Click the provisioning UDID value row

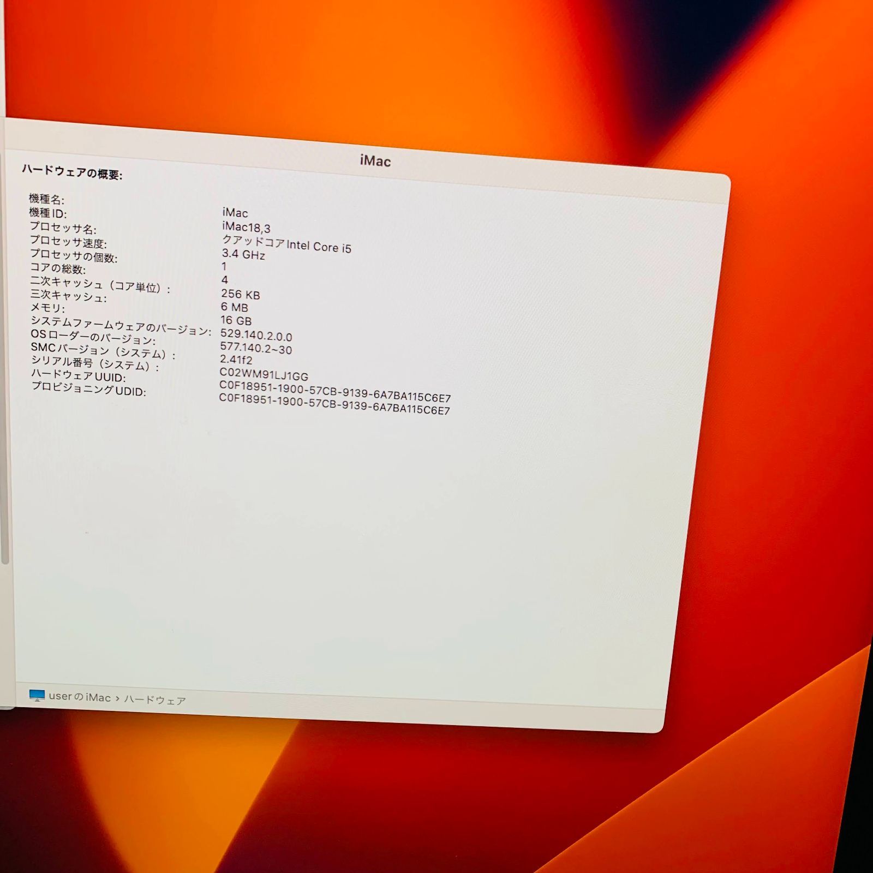coord(334,404)
